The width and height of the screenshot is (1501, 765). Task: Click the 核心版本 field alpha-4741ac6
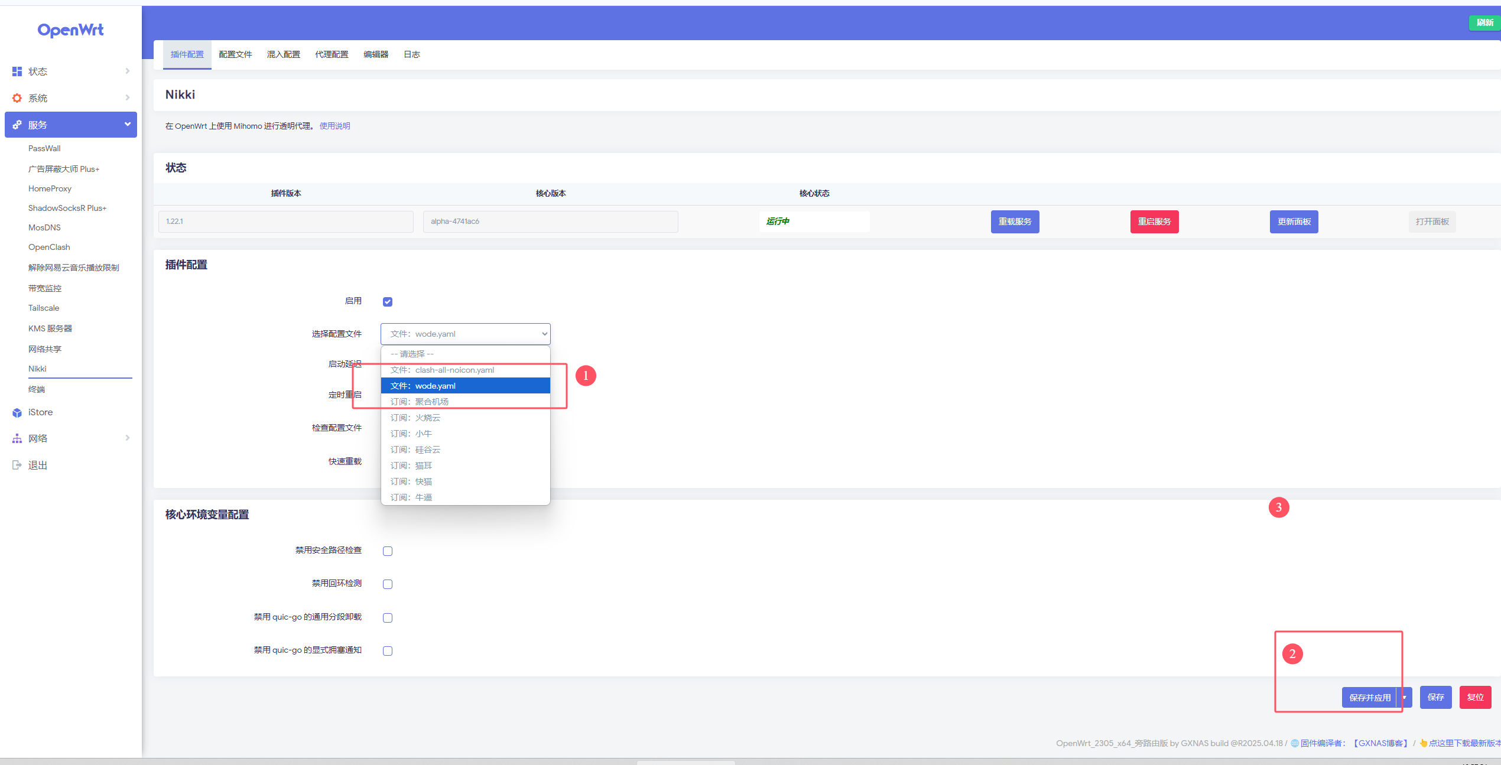coord(551,222)
